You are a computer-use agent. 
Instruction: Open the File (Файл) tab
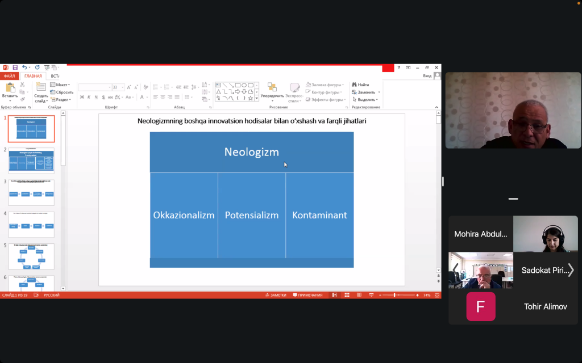[9, 76]
